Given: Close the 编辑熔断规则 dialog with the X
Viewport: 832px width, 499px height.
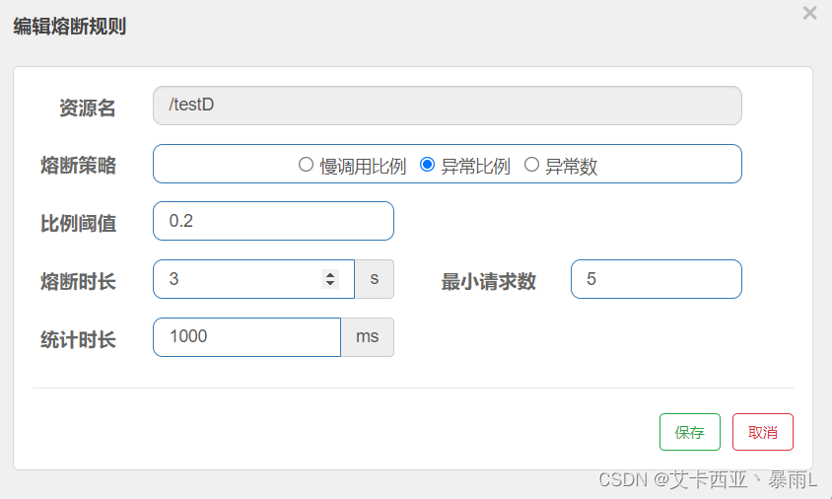Looking at the screenshot, I should 809,13.
